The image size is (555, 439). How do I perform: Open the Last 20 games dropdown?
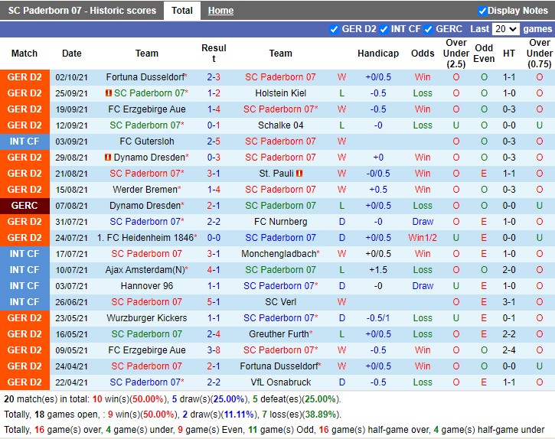click(506, 29)
